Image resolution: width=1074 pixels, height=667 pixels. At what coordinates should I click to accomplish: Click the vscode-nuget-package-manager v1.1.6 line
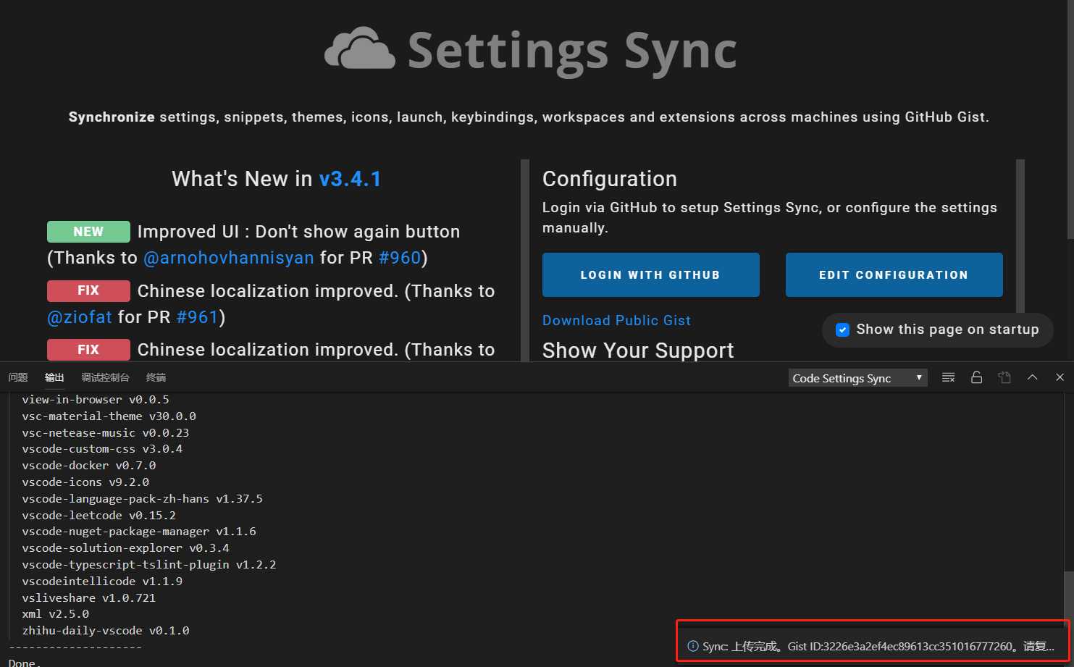coord(139,531)
